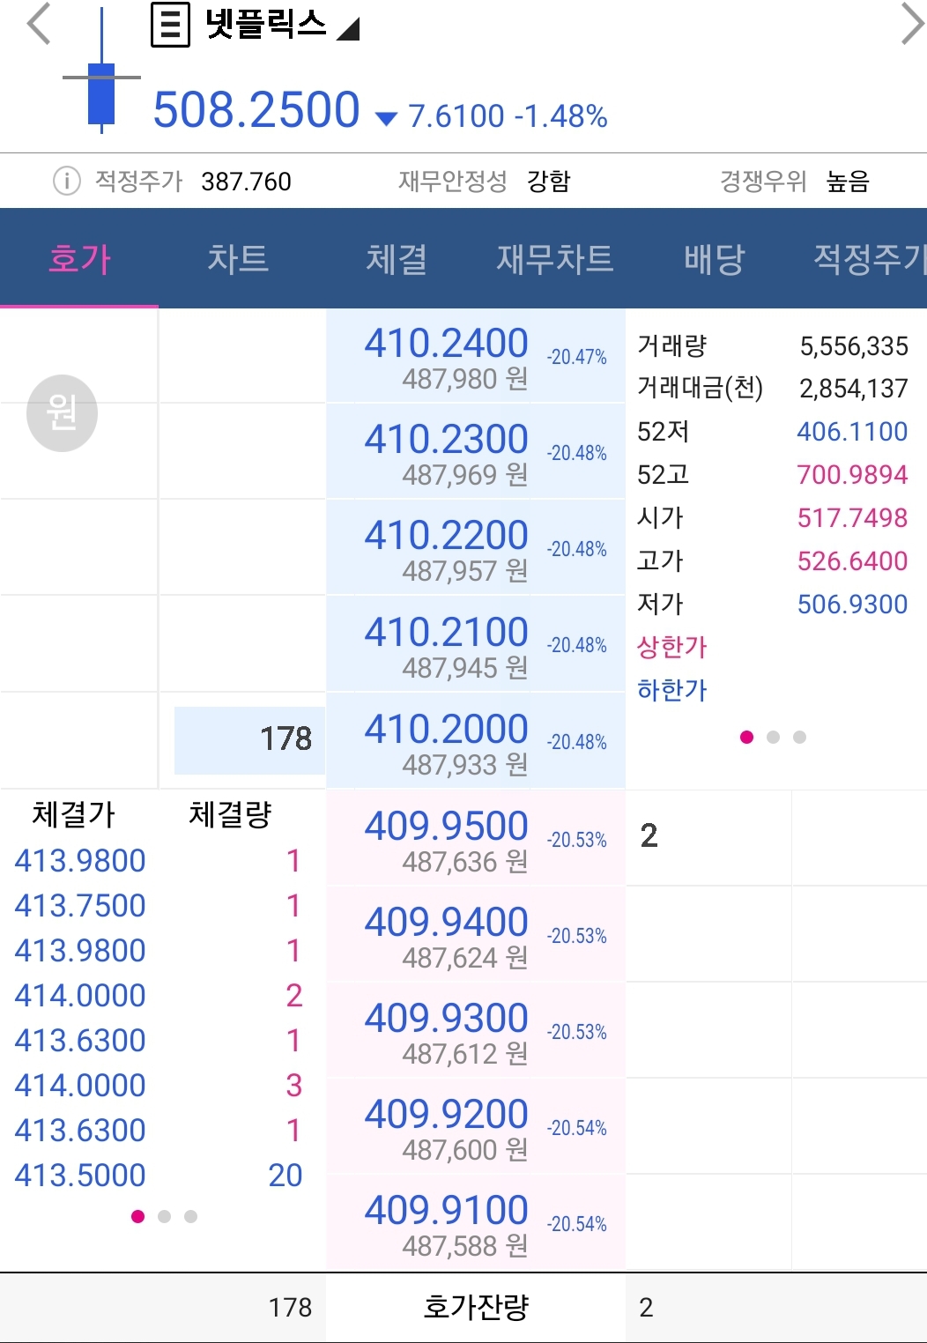This screenshot has width=927, height=1343.
Task: Select bid price 409.9100
Action: click(x=476, y=1222)
